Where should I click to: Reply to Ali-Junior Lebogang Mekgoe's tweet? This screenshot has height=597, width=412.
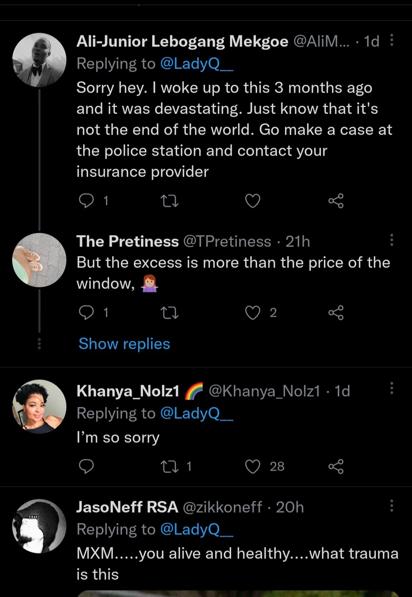click(86, 200)
